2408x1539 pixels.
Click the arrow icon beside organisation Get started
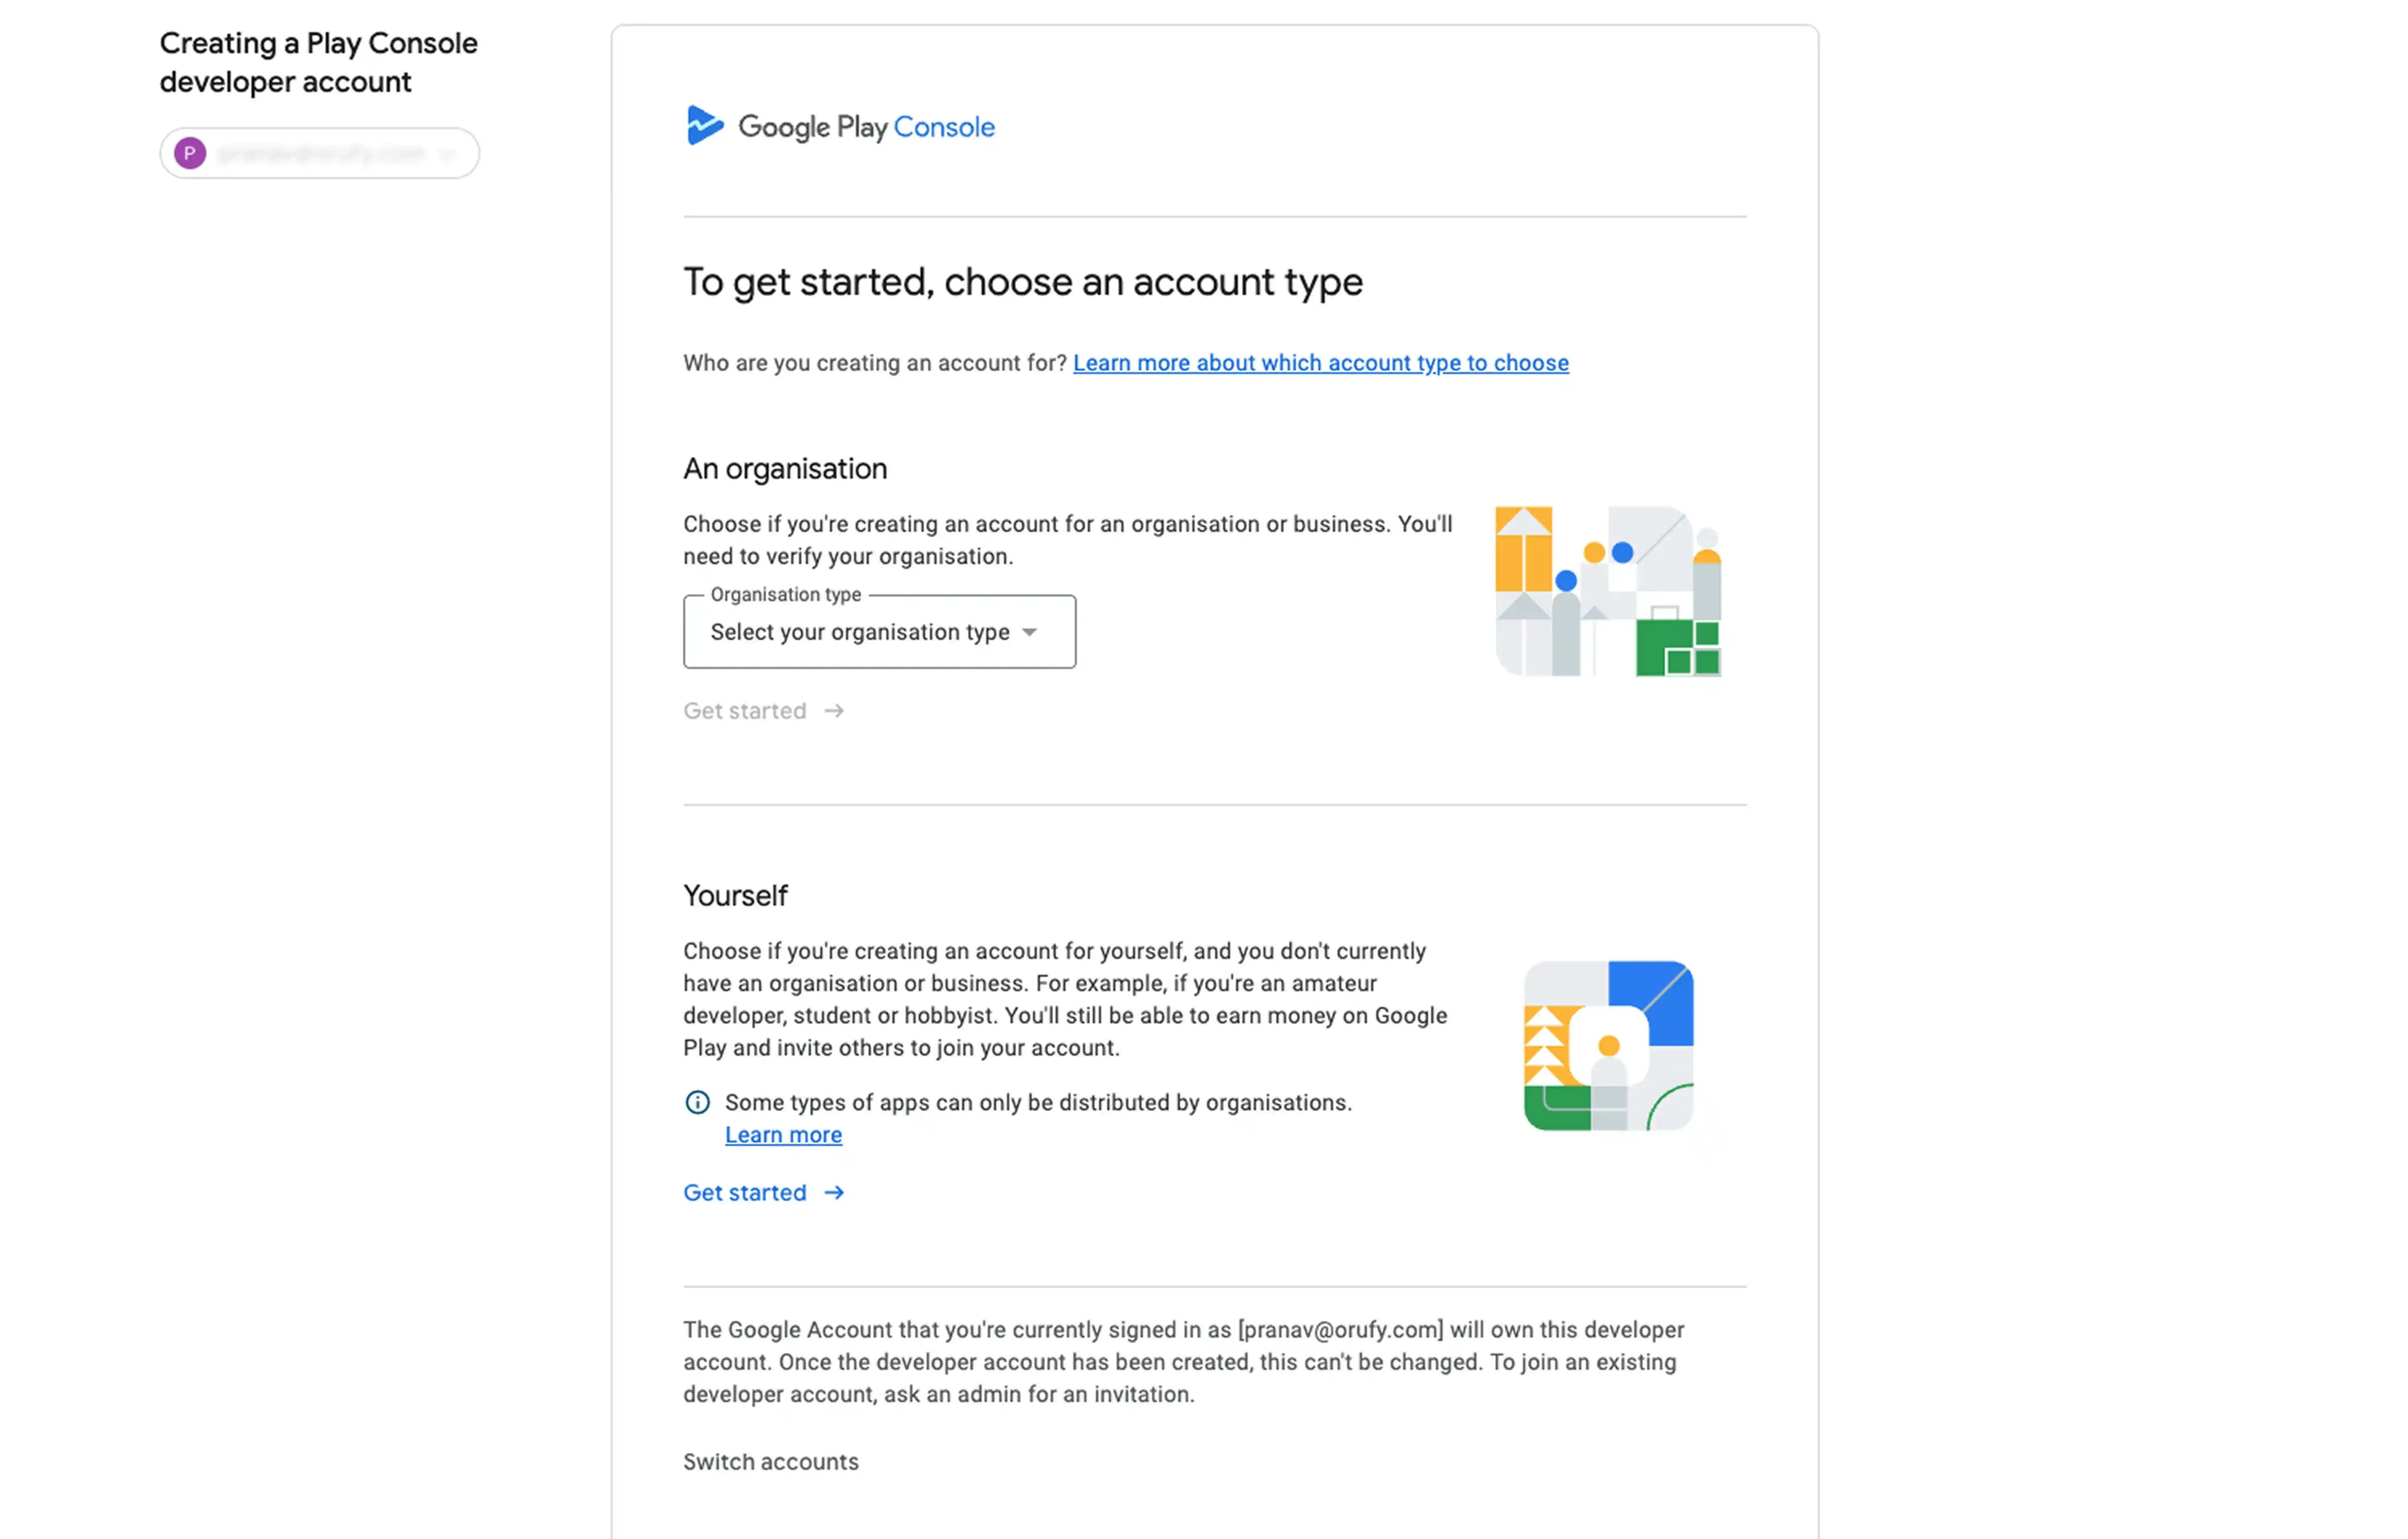coord(834,711)
